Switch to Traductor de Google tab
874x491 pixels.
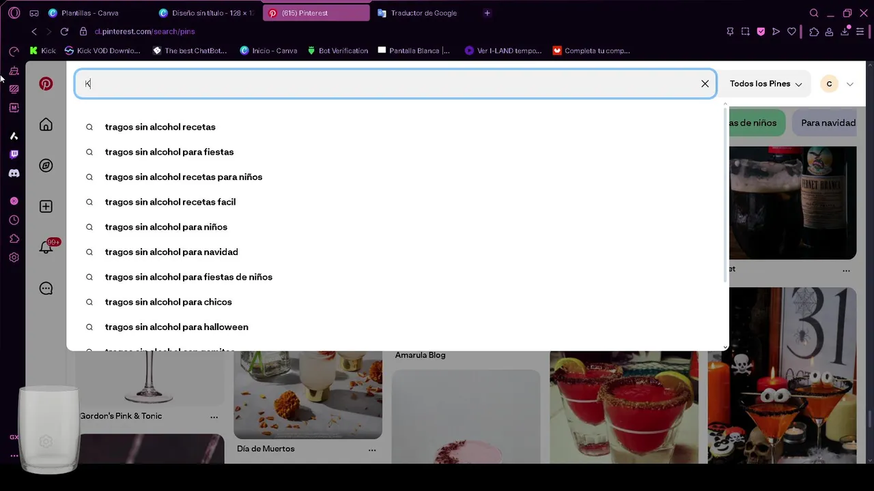[424, 13]
